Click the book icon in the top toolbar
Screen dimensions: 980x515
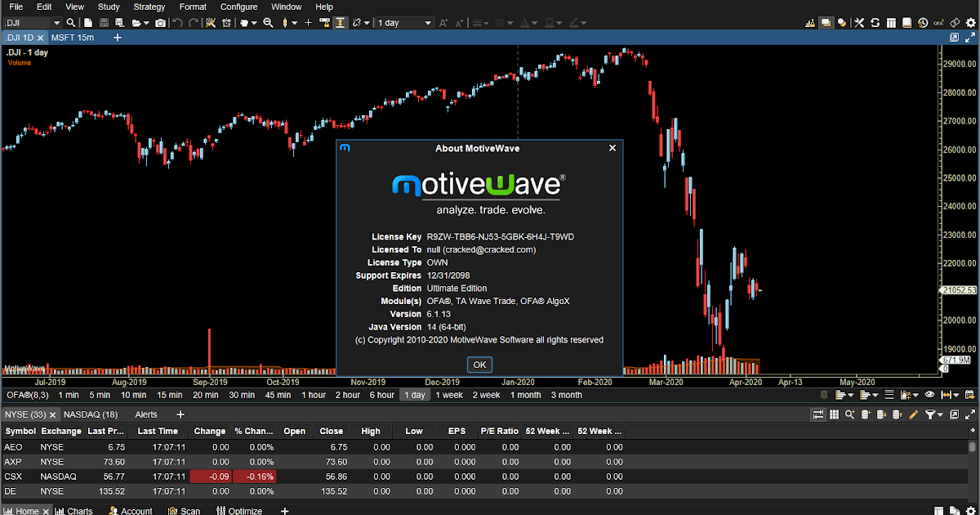click(906, 22)
